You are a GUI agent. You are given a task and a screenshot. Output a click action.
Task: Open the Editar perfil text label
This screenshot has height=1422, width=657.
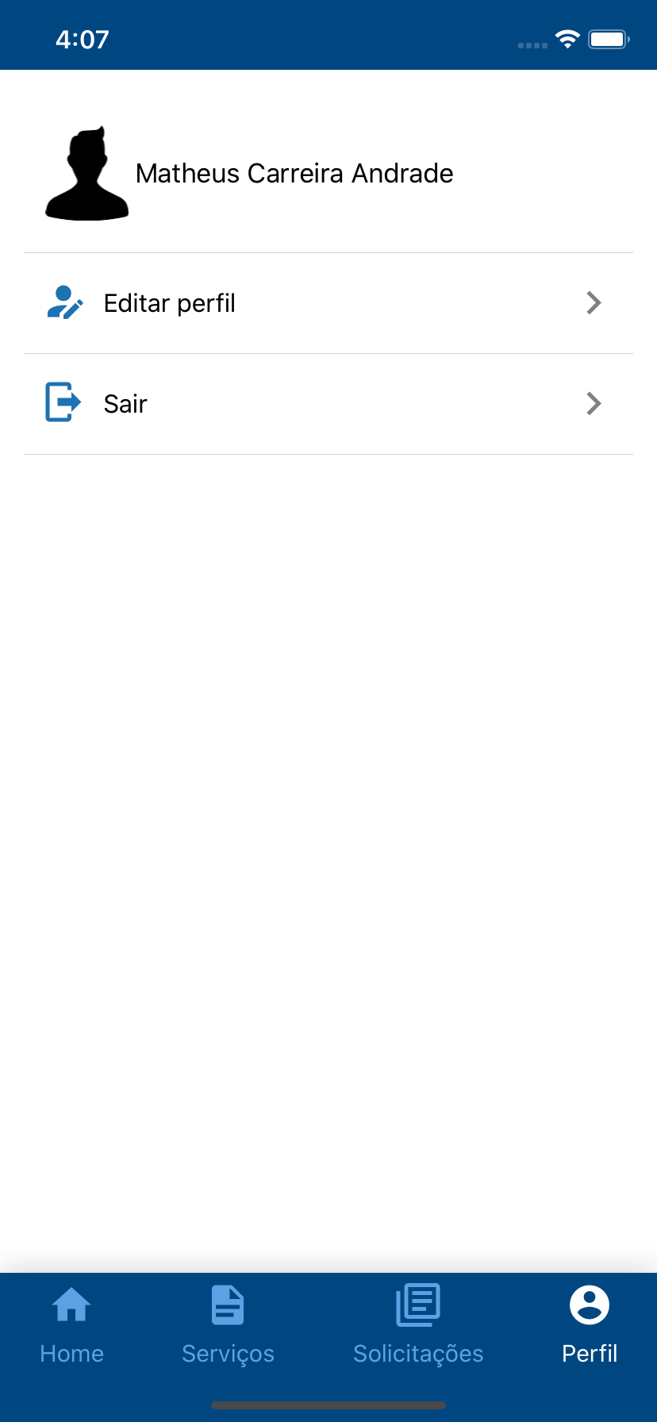tap(170, 304)
